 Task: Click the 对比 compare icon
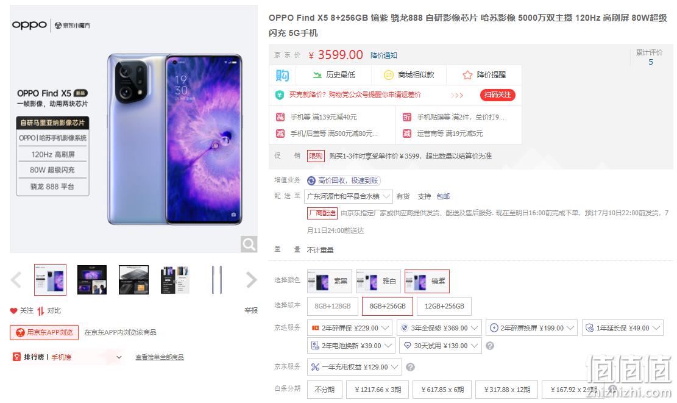(x=41, y=311)
